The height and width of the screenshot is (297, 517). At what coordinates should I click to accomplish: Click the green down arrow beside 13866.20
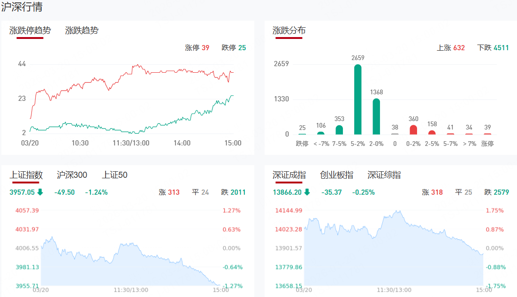pyautogui.click(x=307, y=192)
